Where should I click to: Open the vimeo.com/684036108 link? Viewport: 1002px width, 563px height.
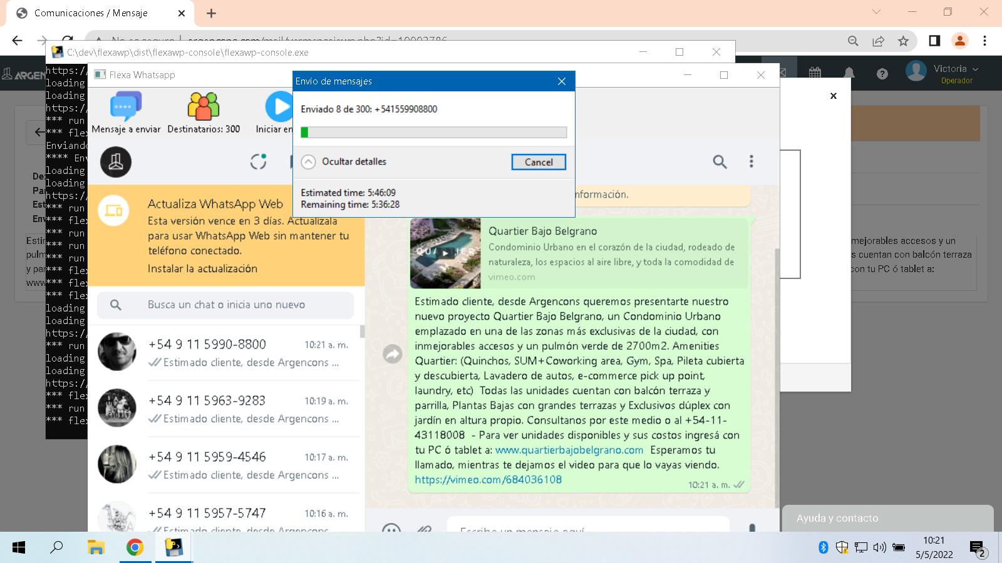pos(488,480)
